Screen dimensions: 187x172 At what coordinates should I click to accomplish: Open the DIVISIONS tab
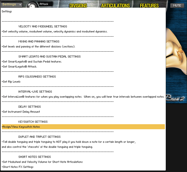(78, 6)
